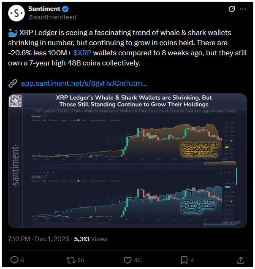Click the Santiment profile avatar
The height and width of the screenshot is (269, 255).
pos(16,13)
